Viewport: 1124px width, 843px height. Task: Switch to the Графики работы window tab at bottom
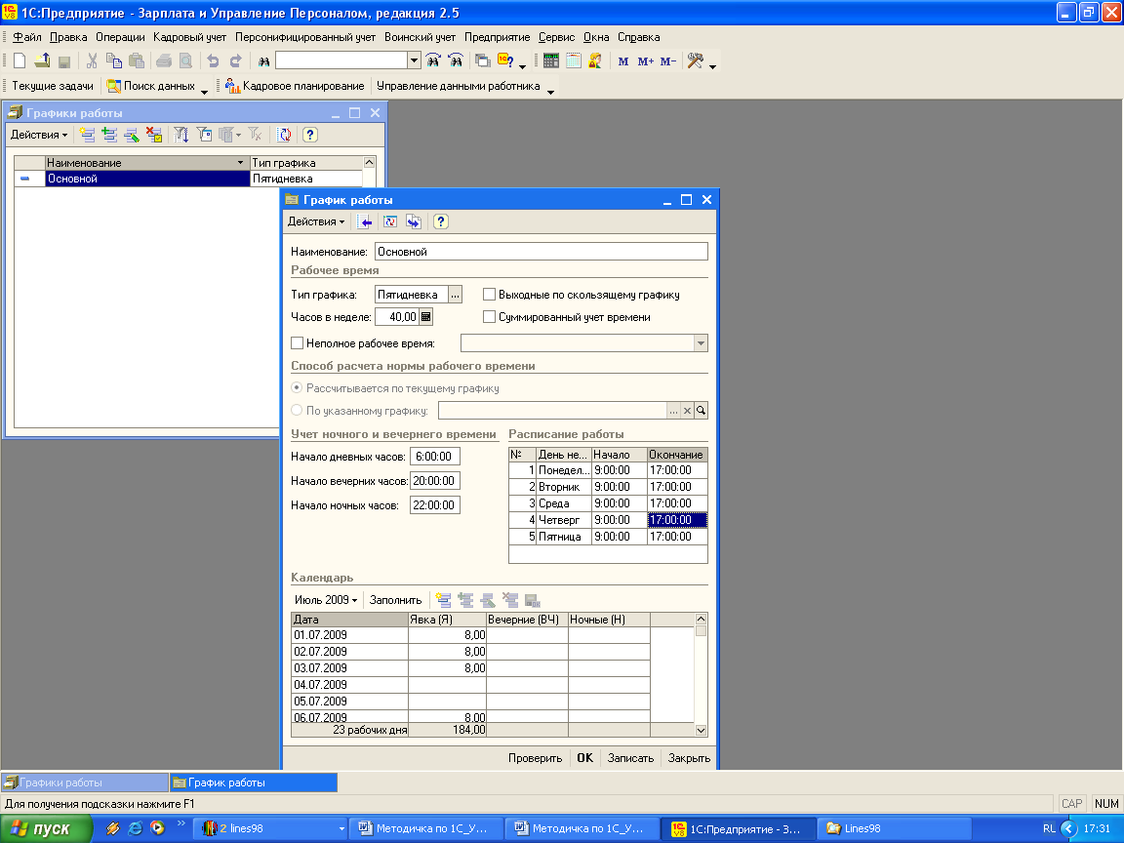pos(85,783)
